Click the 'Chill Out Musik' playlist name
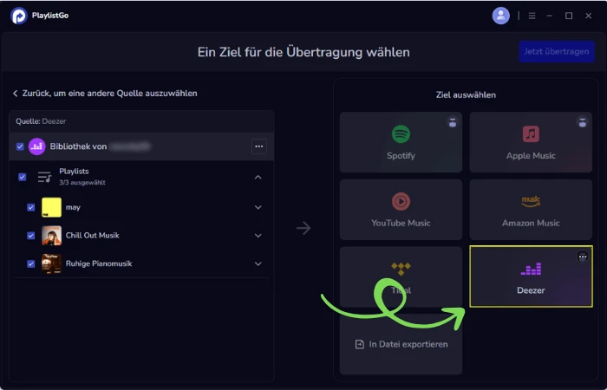Viewport: 607px width, 390px height. coord(93,236)
